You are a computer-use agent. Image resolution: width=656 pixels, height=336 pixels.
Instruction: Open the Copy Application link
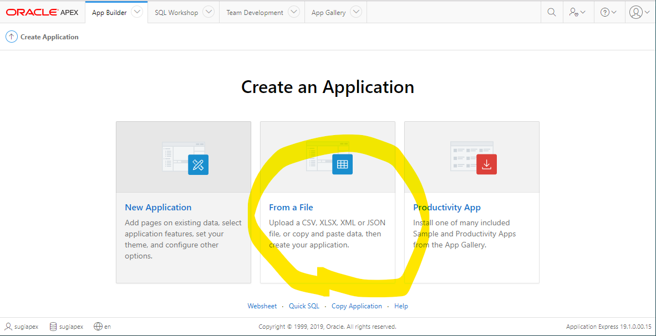tap(357, 306)
